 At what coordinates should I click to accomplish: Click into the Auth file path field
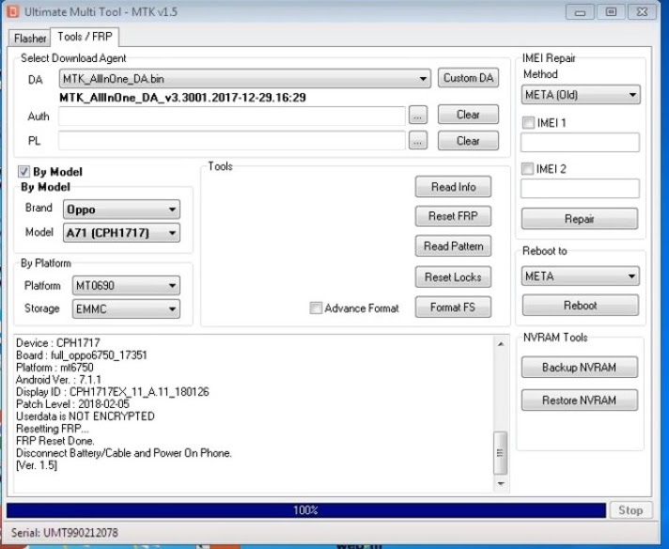232,117
